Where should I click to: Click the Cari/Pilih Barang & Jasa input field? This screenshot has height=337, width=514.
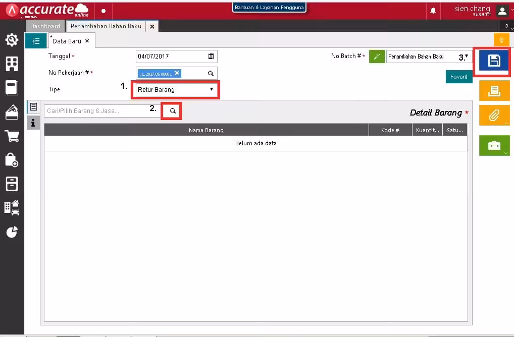pos(103,111)
